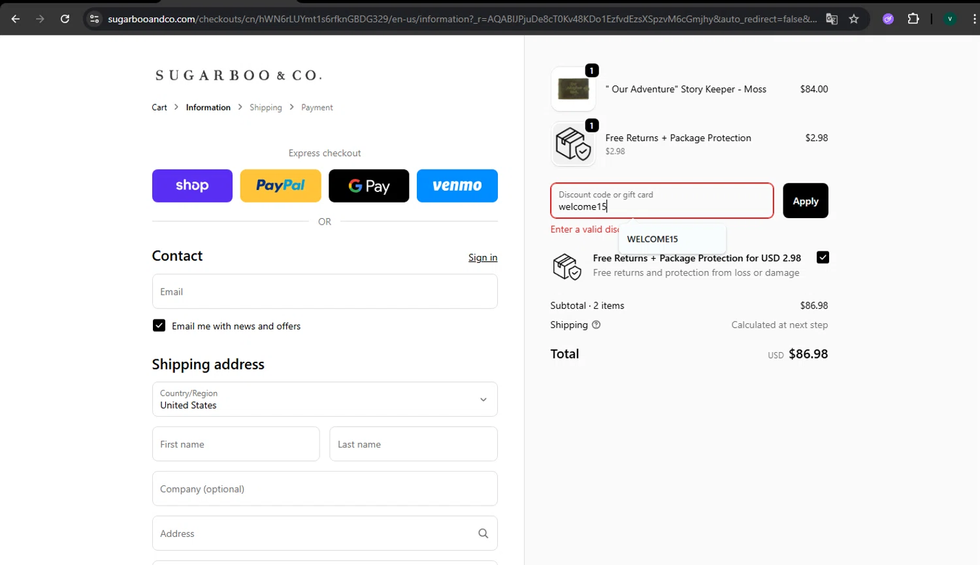Check out with Google Pay
980x565 pixels.
[x=368, y=186]
